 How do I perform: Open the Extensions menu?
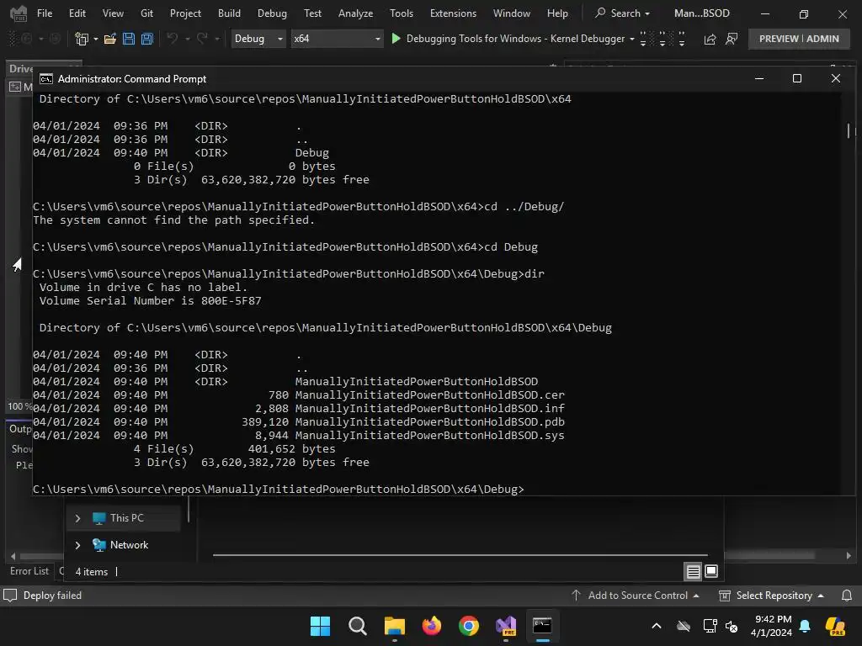coord(453,13)
